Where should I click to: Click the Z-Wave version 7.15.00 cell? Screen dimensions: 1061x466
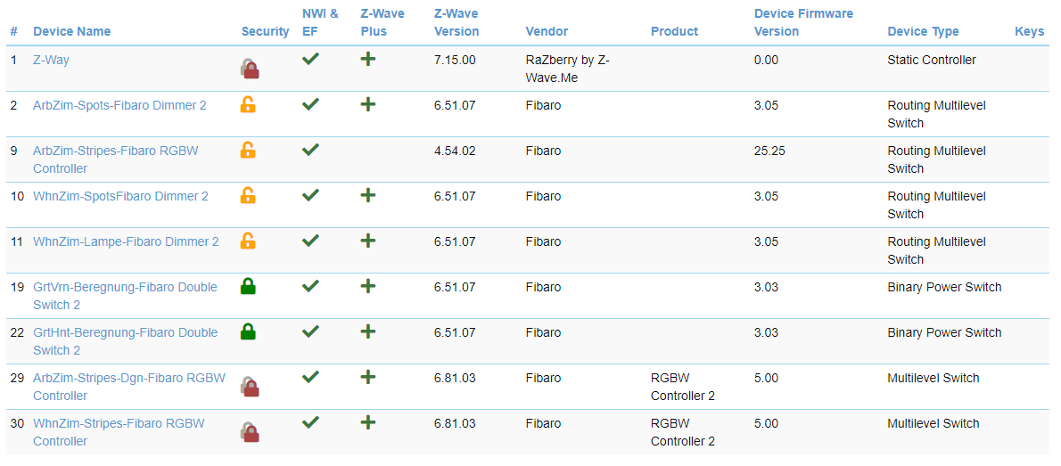(455, 60)
